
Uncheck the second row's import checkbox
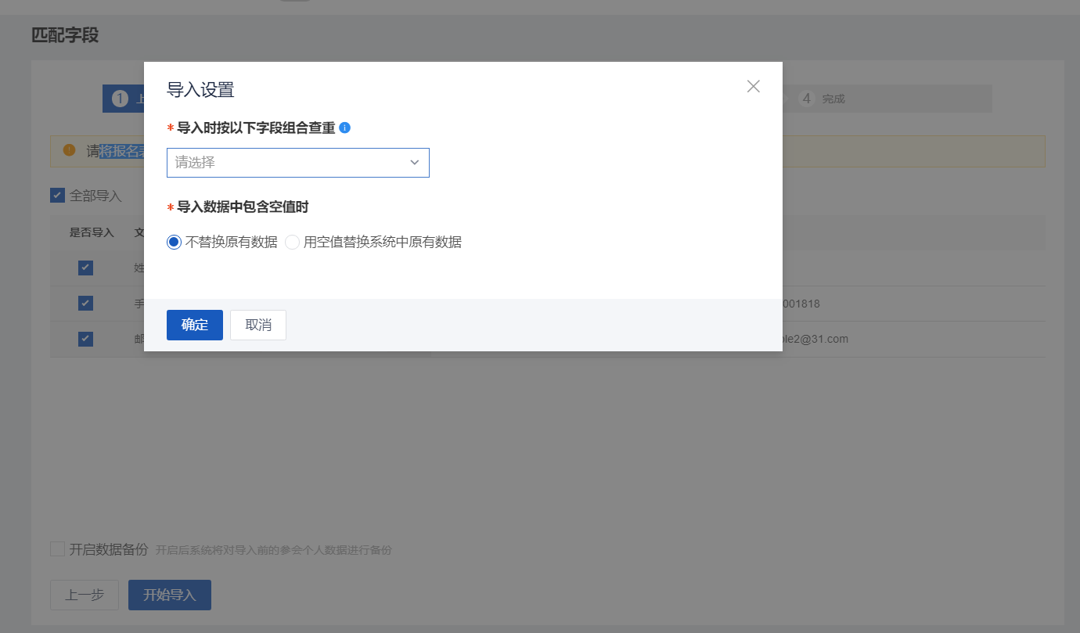[x=85, y=303]
